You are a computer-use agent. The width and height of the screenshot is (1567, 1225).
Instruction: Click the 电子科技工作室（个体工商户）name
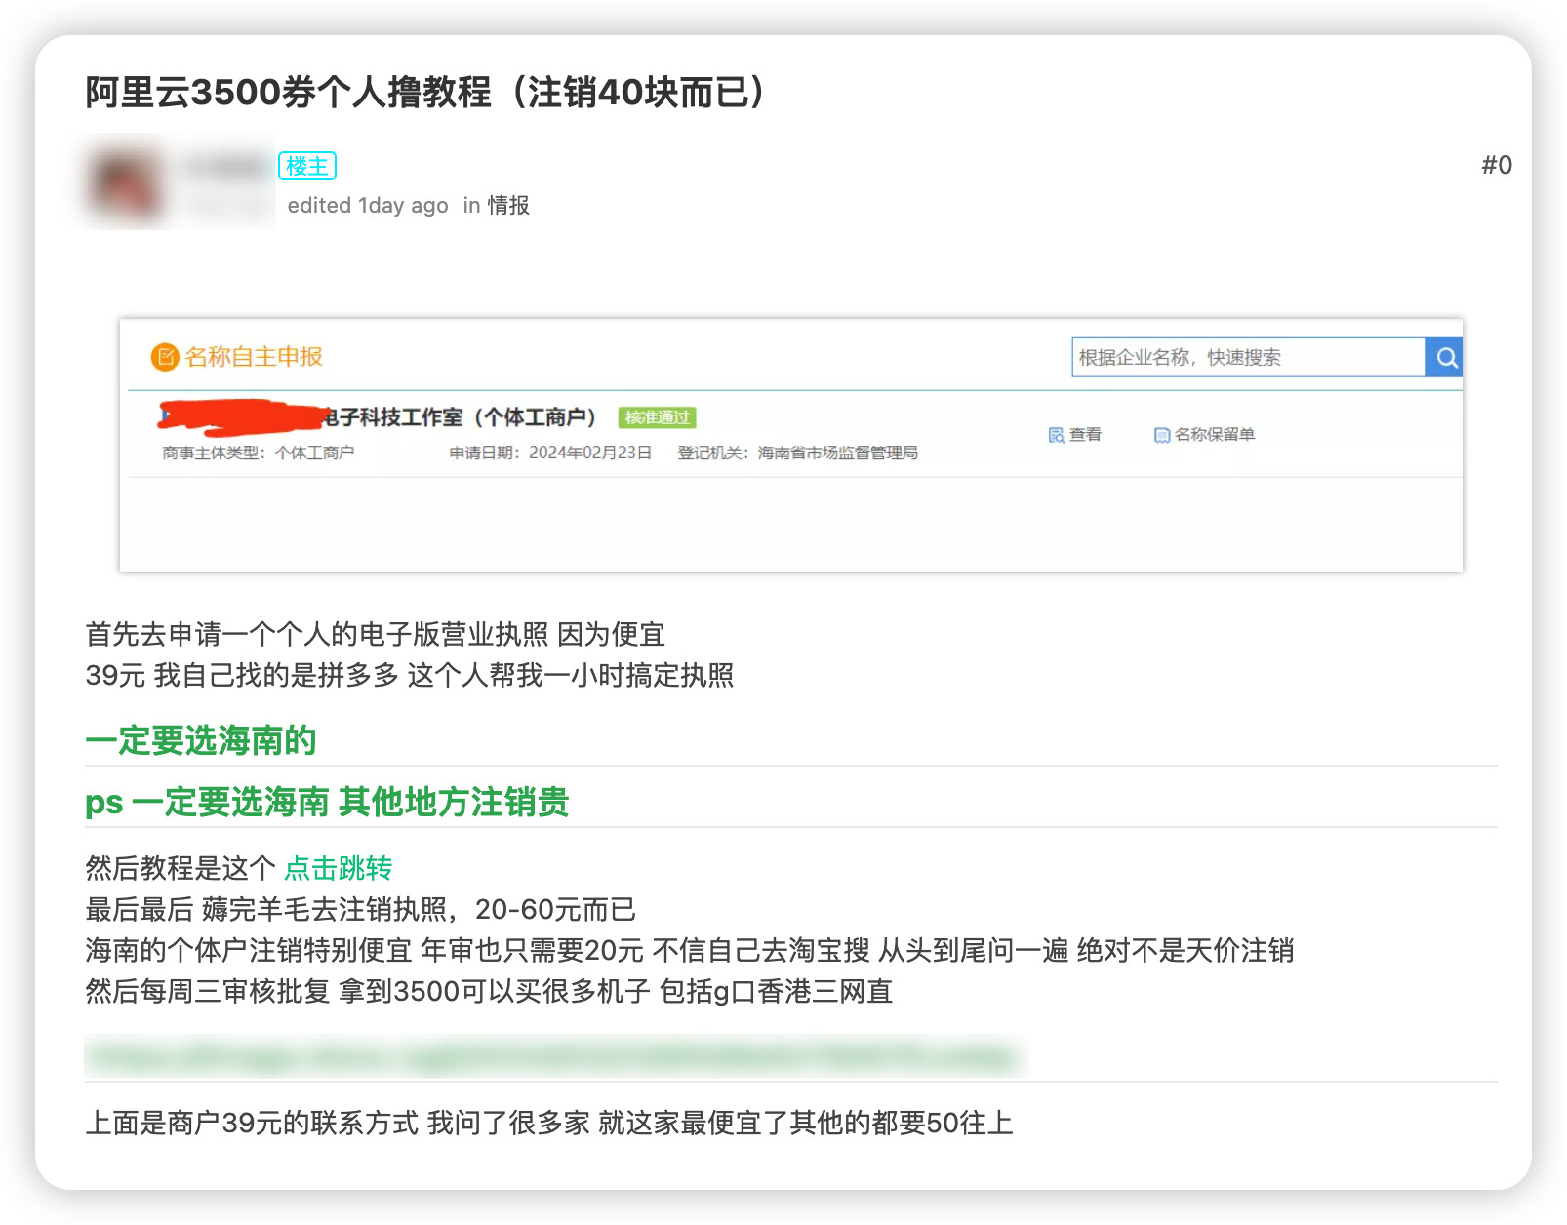point(460,417)
